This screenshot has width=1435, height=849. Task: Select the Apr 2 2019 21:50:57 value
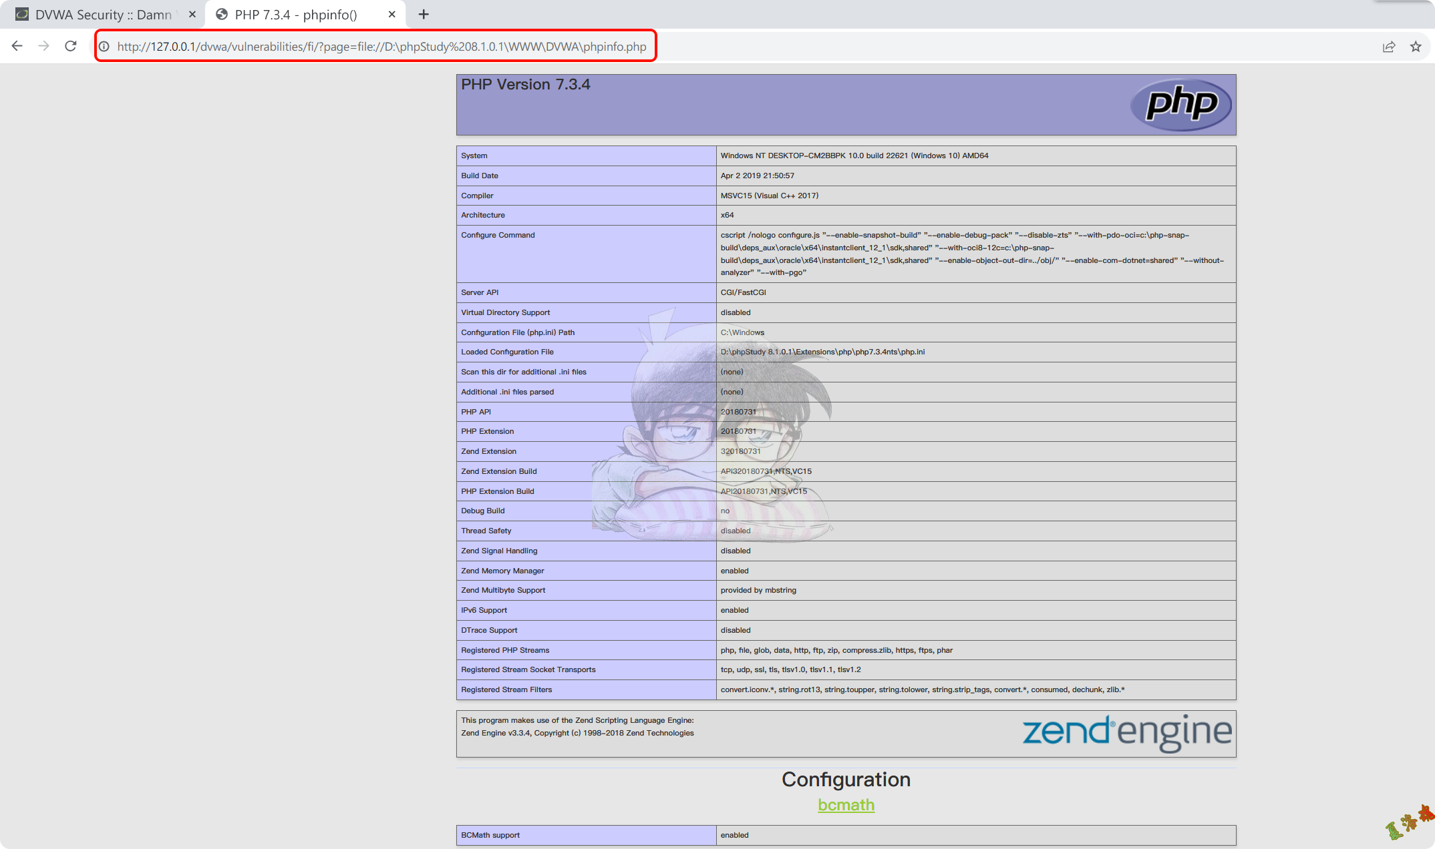pyautogui.click(x=758, y=176)
